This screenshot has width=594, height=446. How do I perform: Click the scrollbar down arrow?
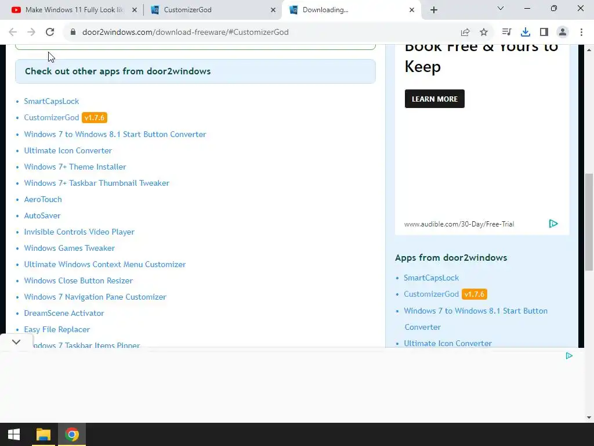click(589, 418)
